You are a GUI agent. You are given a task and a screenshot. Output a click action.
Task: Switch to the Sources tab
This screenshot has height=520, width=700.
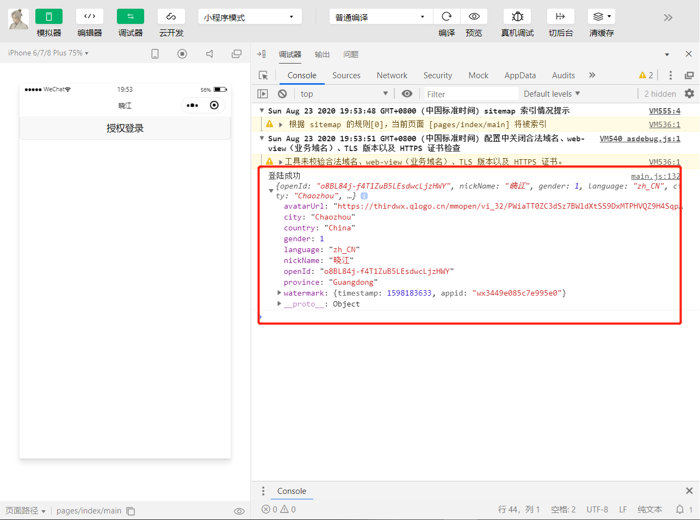(346, 76)
